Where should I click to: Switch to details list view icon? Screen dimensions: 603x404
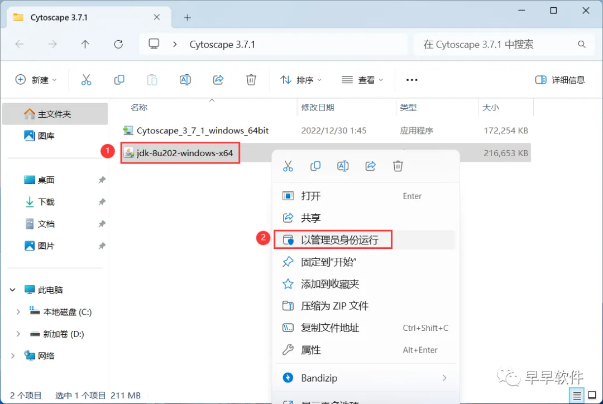click(577, 395)
